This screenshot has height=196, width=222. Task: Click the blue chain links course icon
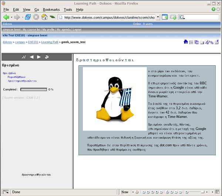tap(212, 42)
